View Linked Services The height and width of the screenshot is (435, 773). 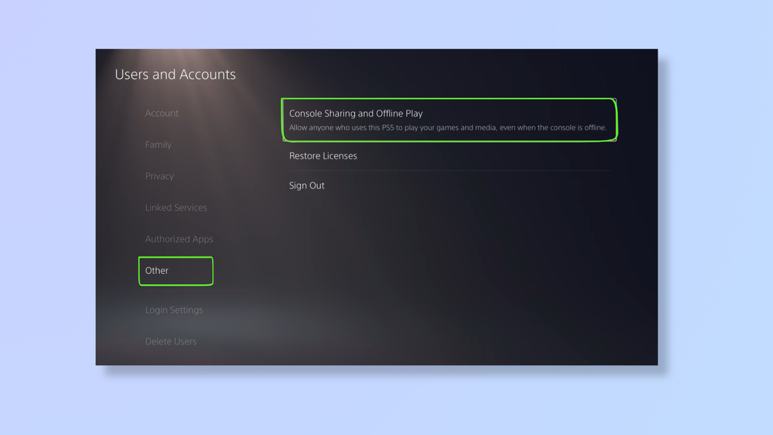coord(176,207)
